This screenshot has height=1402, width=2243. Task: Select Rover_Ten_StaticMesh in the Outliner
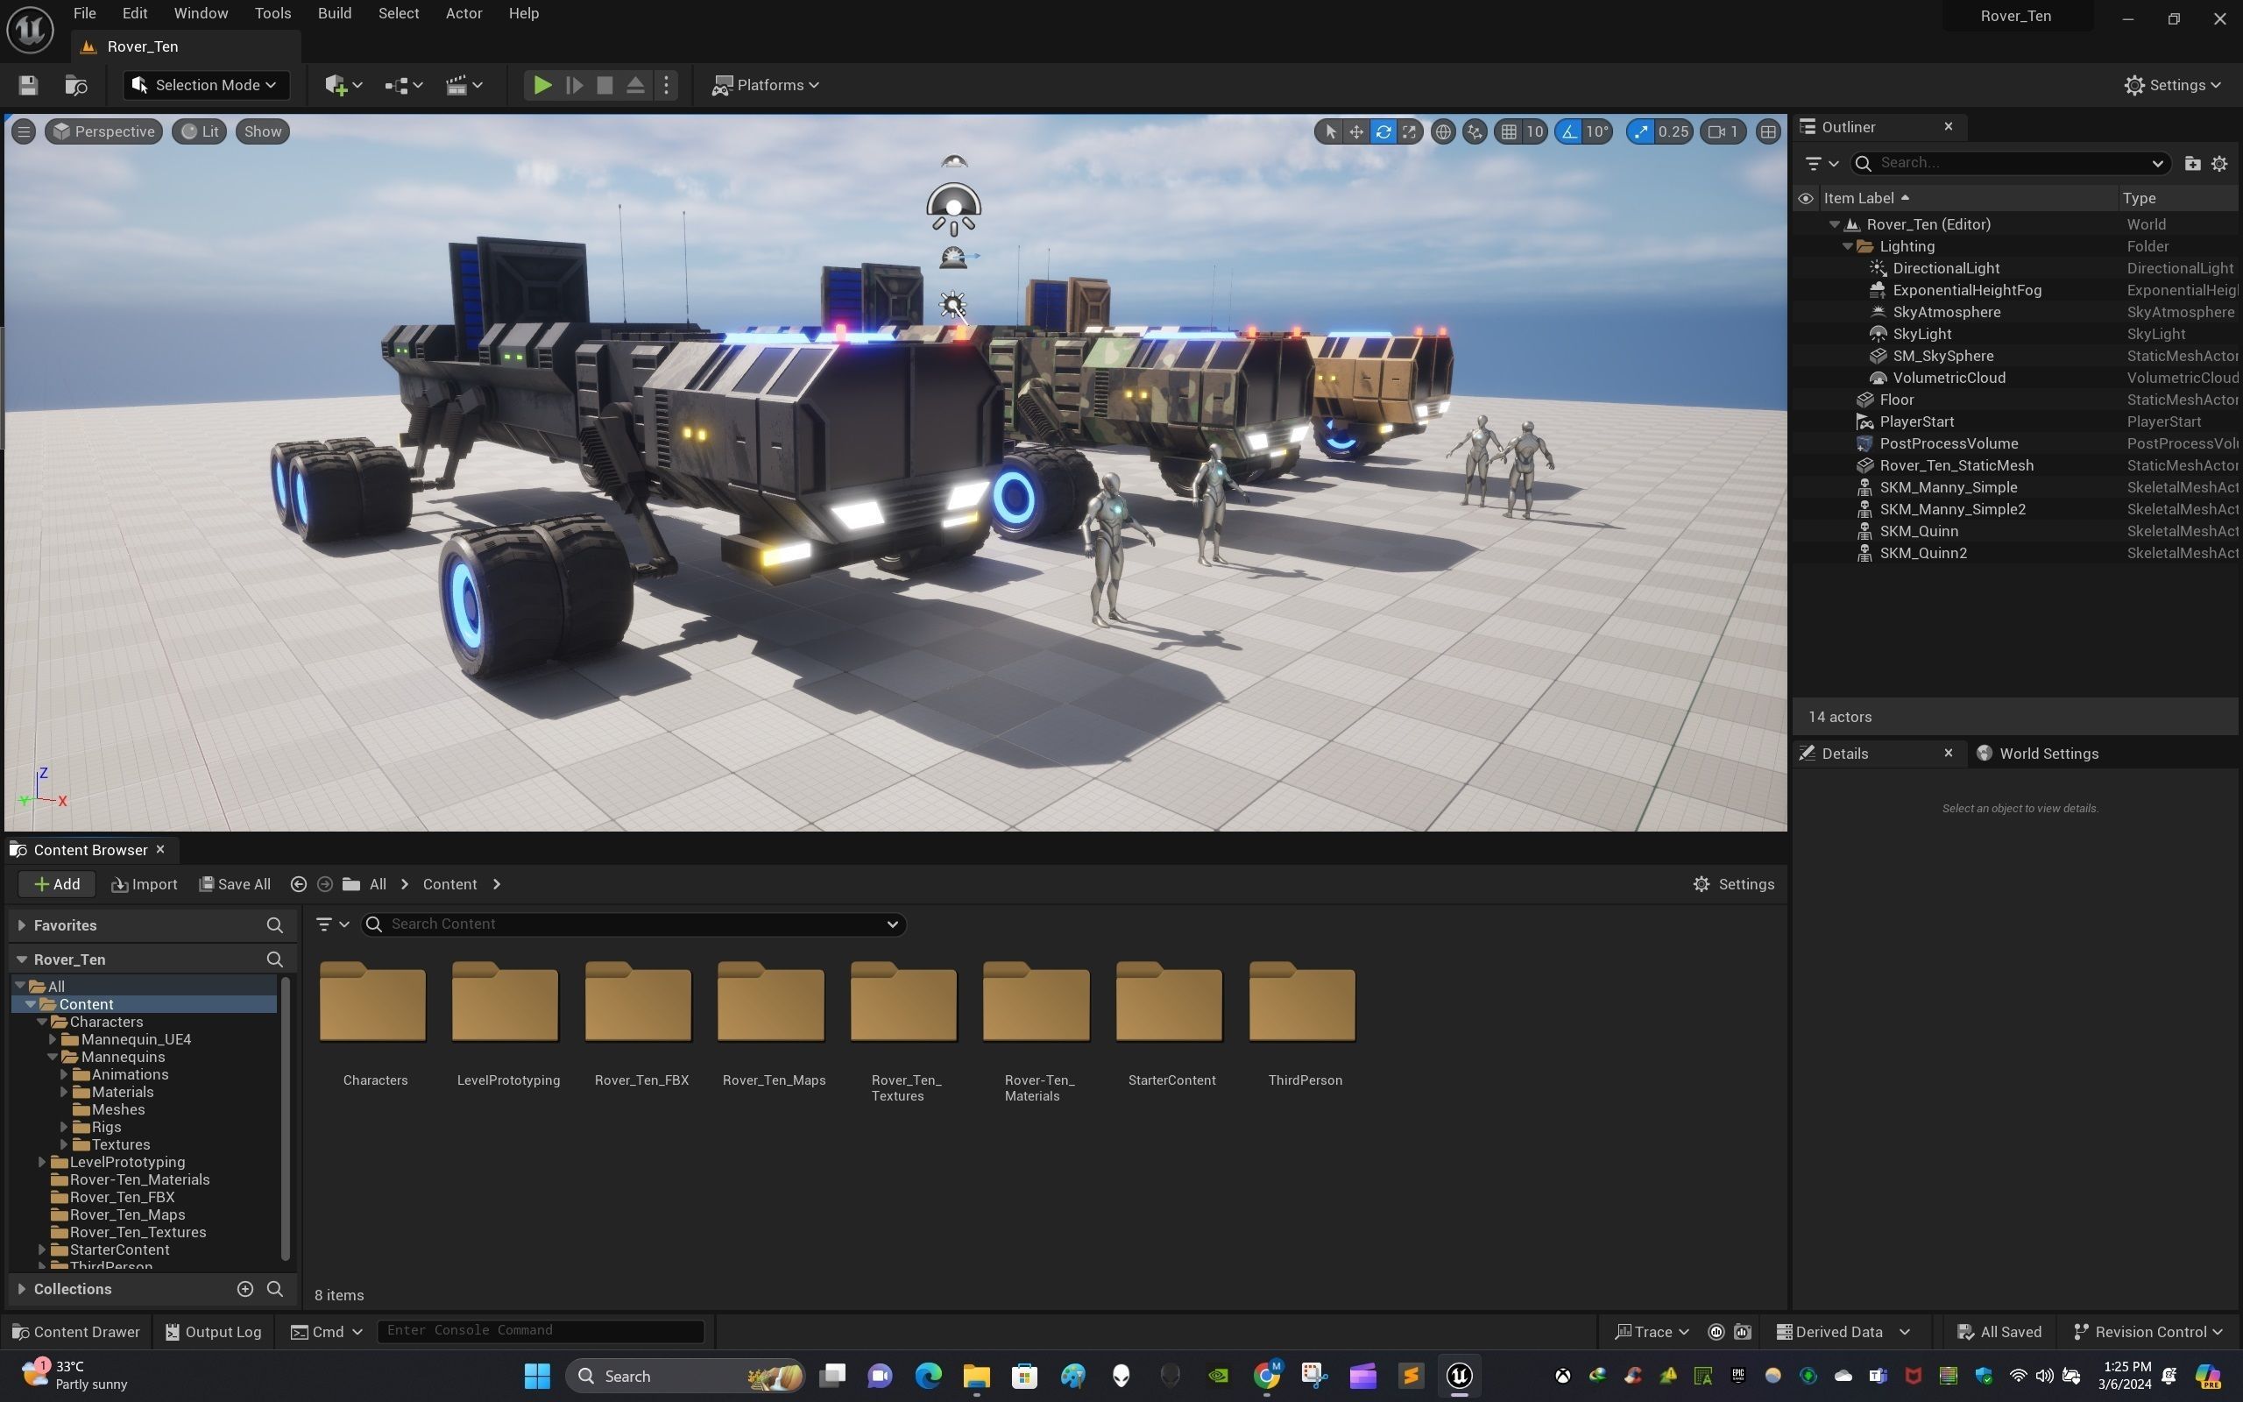[1956, 465]
